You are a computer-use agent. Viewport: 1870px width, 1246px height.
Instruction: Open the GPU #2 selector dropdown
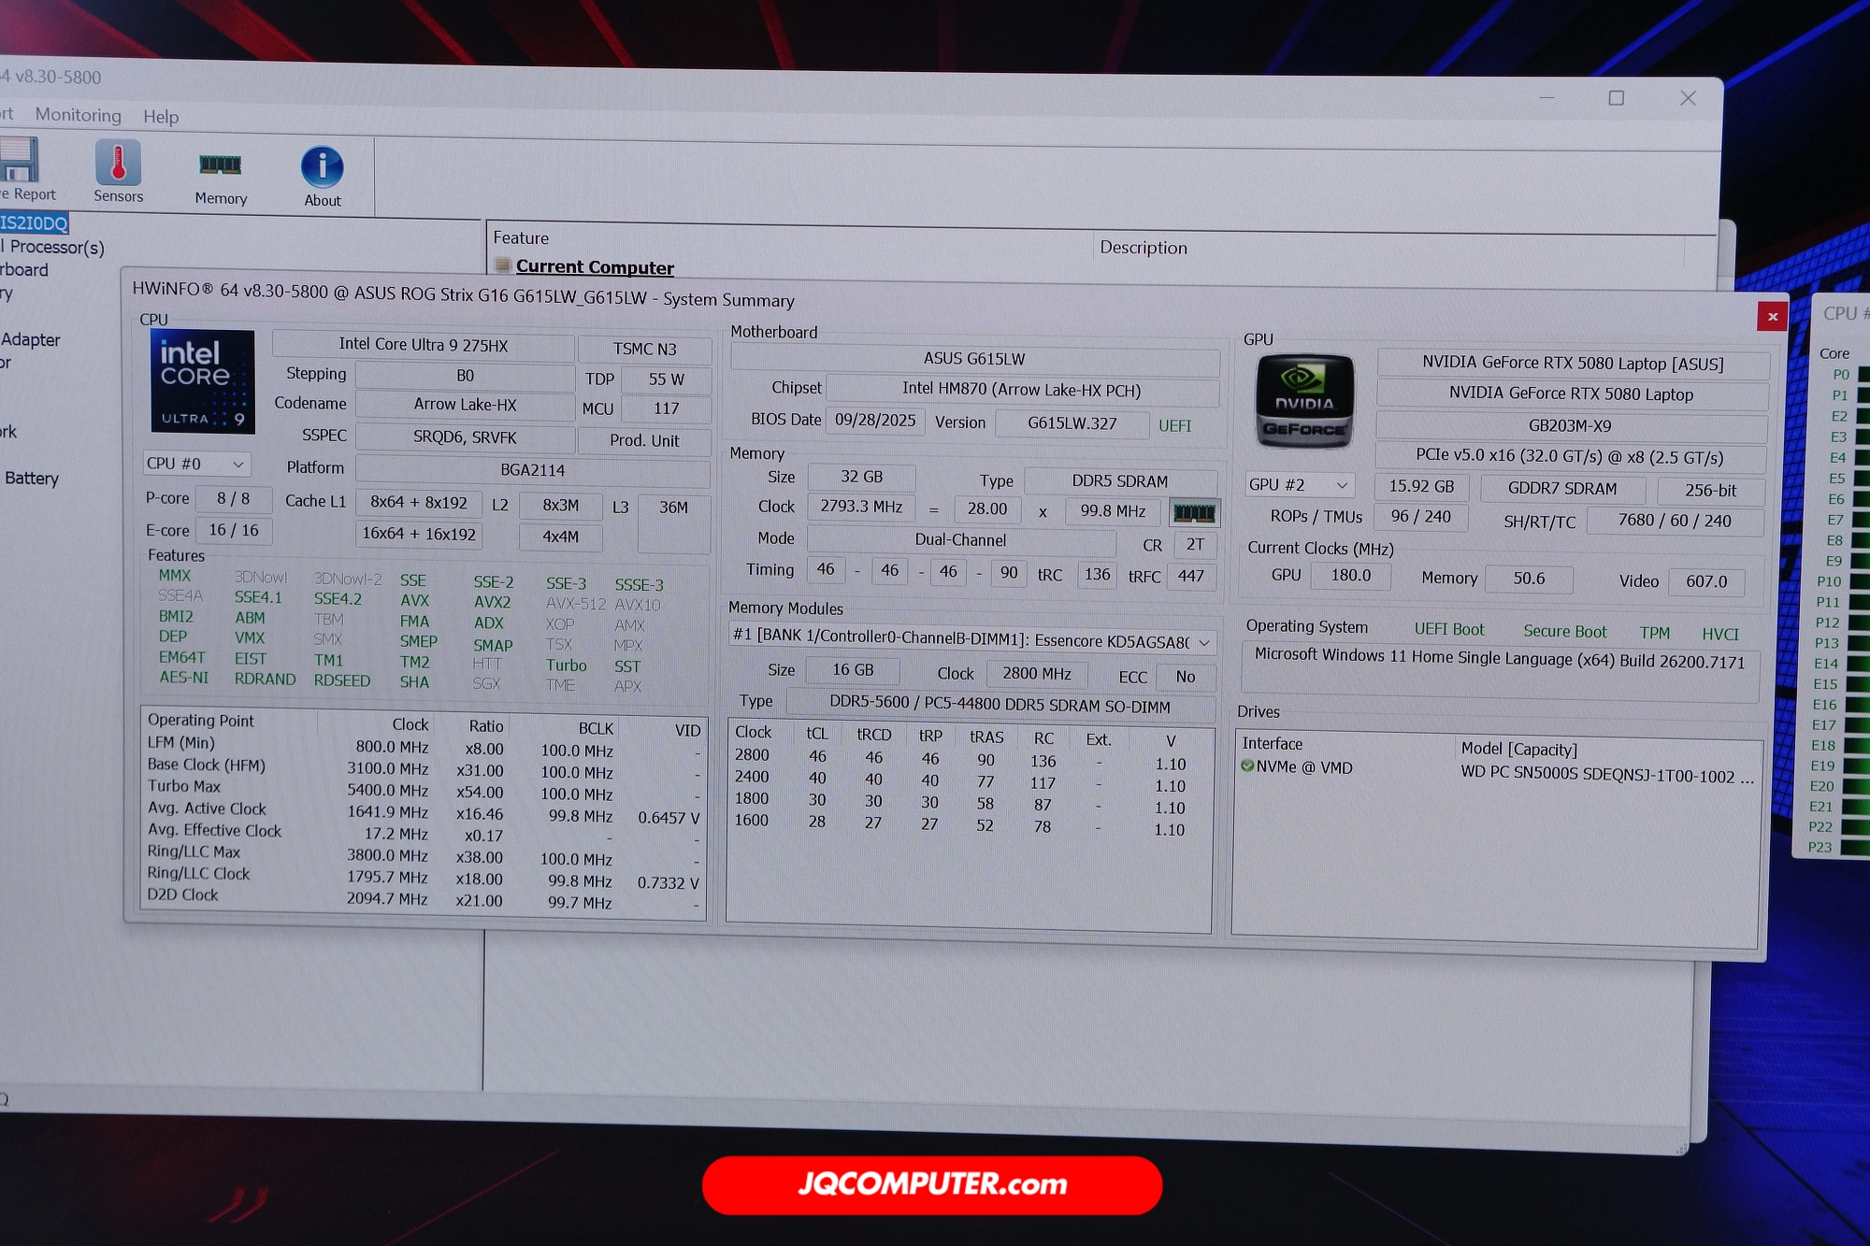1299,484
